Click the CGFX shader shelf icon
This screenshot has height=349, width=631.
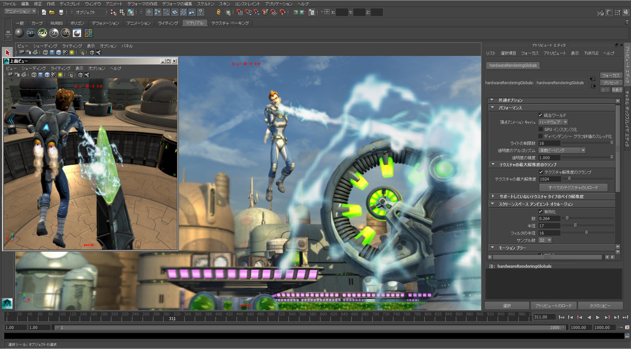(42, 33)
